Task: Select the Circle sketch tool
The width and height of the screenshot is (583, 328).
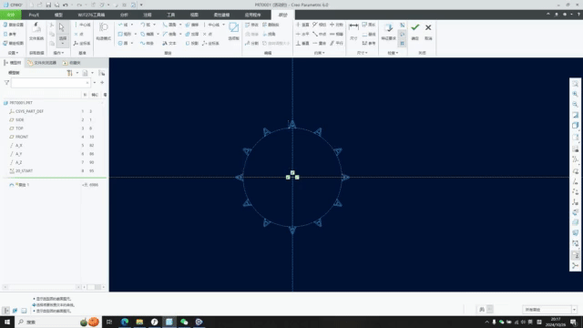Action: (x=123, y=43)
